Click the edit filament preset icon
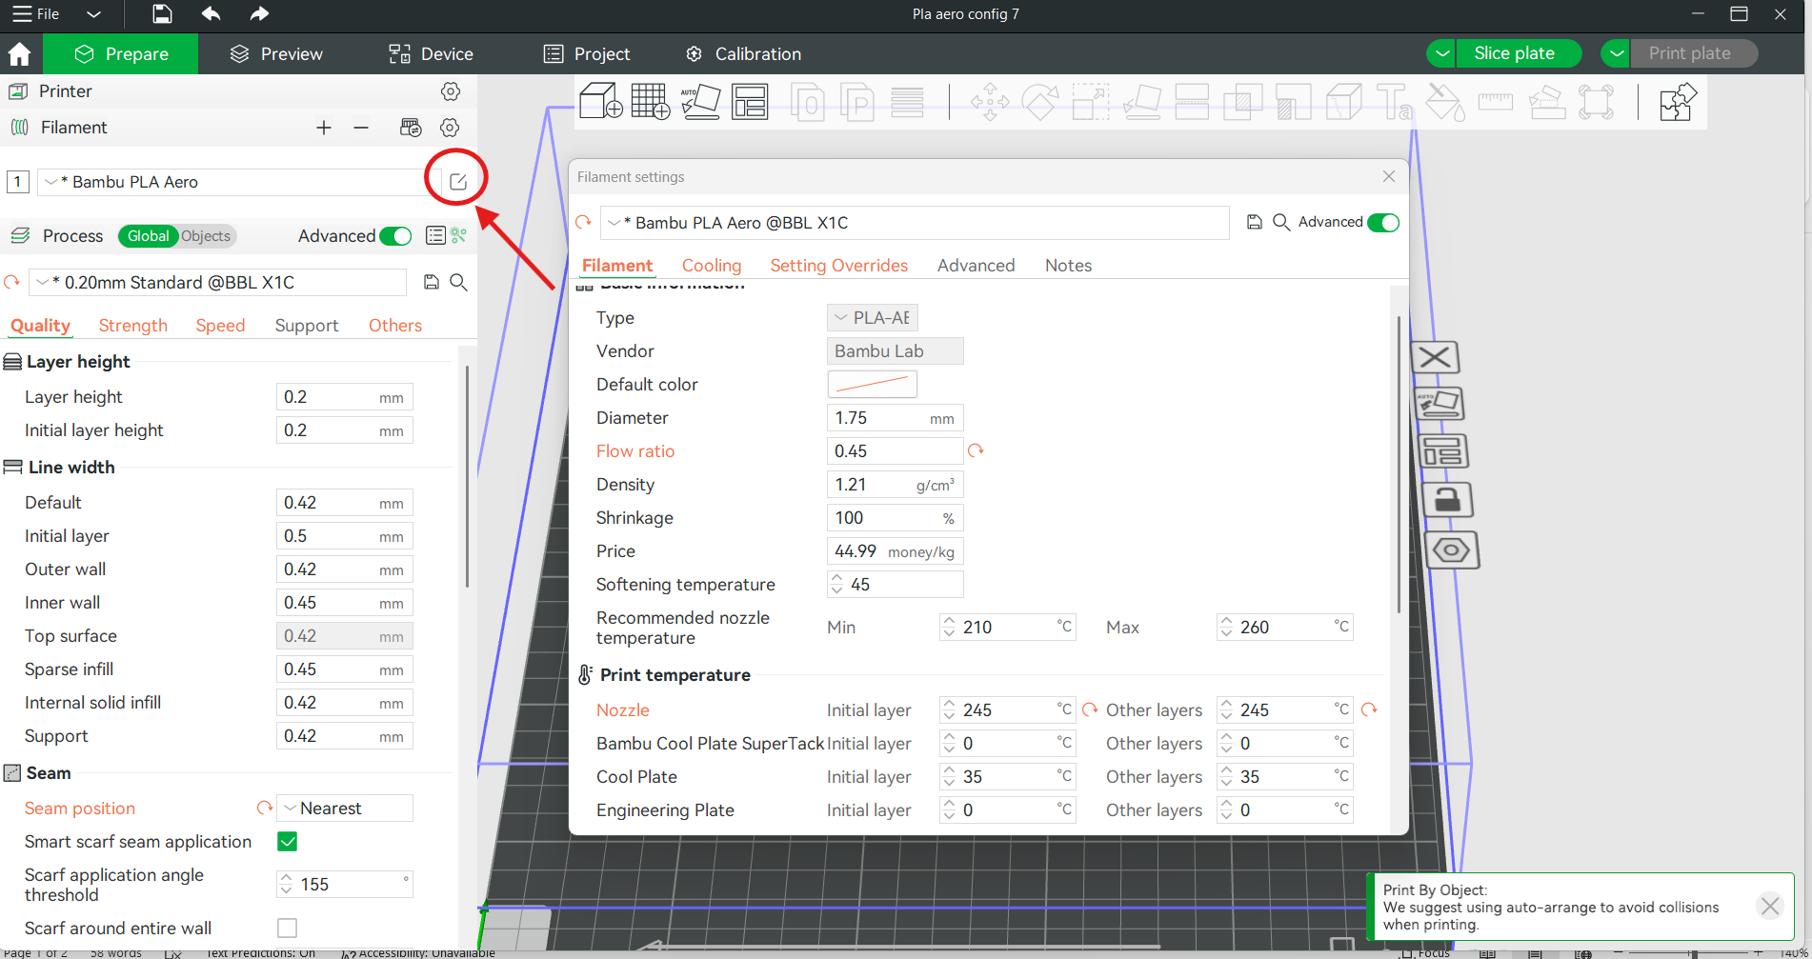Screen dimensions: 1812x959 (x=457, y=181)
